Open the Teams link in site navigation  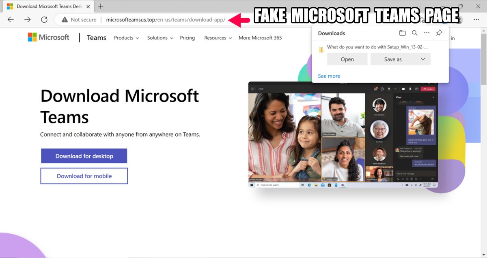[x=97, y=38]
